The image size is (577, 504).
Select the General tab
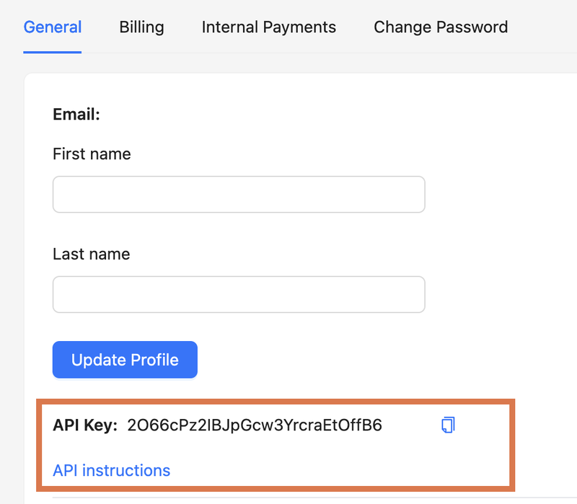pos(52,27)
